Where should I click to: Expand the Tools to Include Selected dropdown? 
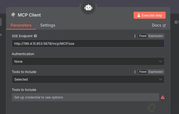(88, 79)
